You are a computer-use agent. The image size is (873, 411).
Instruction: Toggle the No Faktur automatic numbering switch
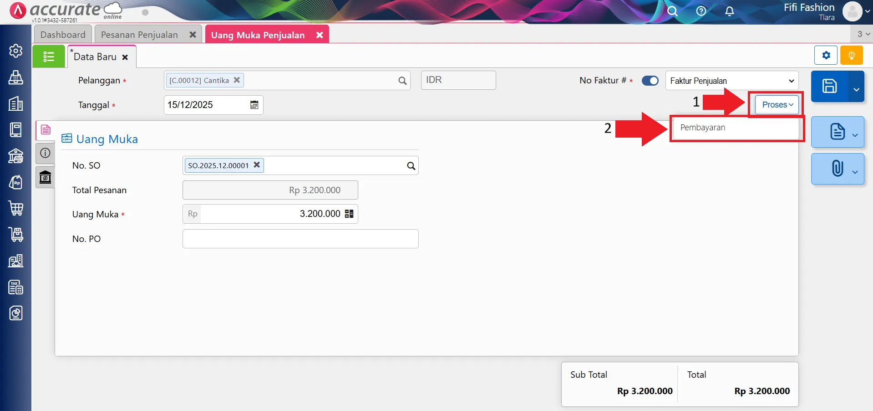pos(650,81)
